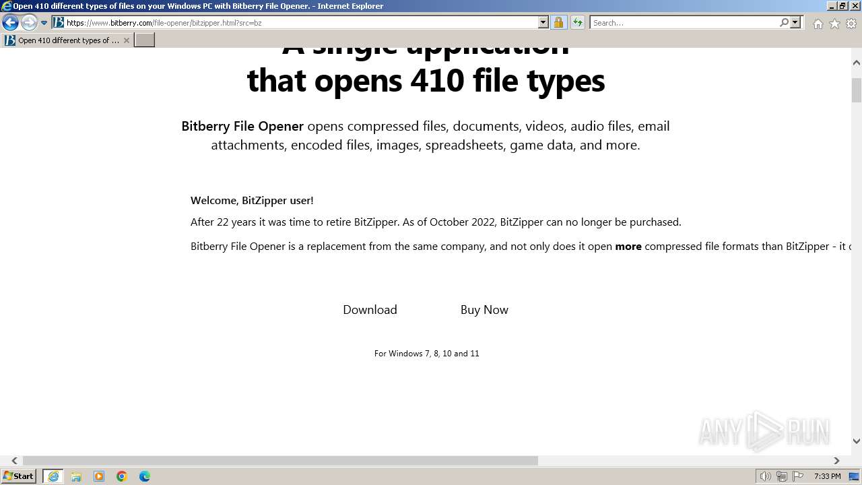The image size is (862, 485).
Task: Expand the address bar autocomplete dropdown
Action: pyautogui.click(x=543, y=22)
